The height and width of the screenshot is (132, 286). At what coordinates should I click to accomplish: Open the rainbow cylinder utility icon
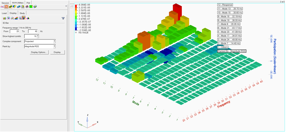[x=35, y=7]
